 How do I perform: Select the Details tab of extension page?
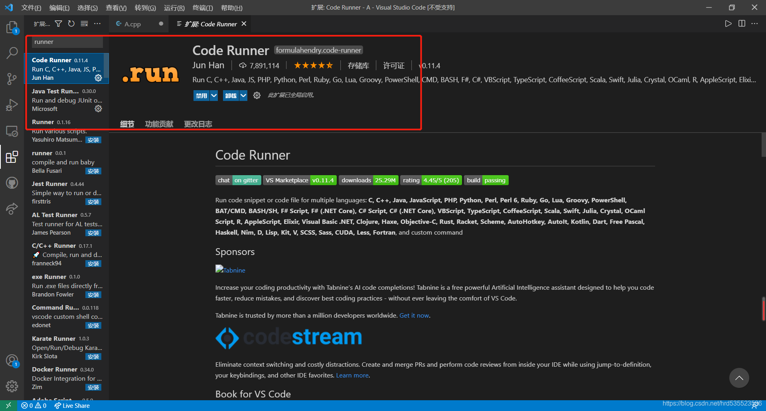127,124
